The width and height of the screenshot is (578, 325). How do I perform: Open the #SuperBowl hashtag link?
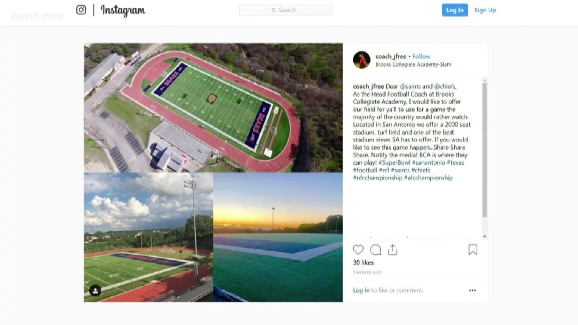394,162
